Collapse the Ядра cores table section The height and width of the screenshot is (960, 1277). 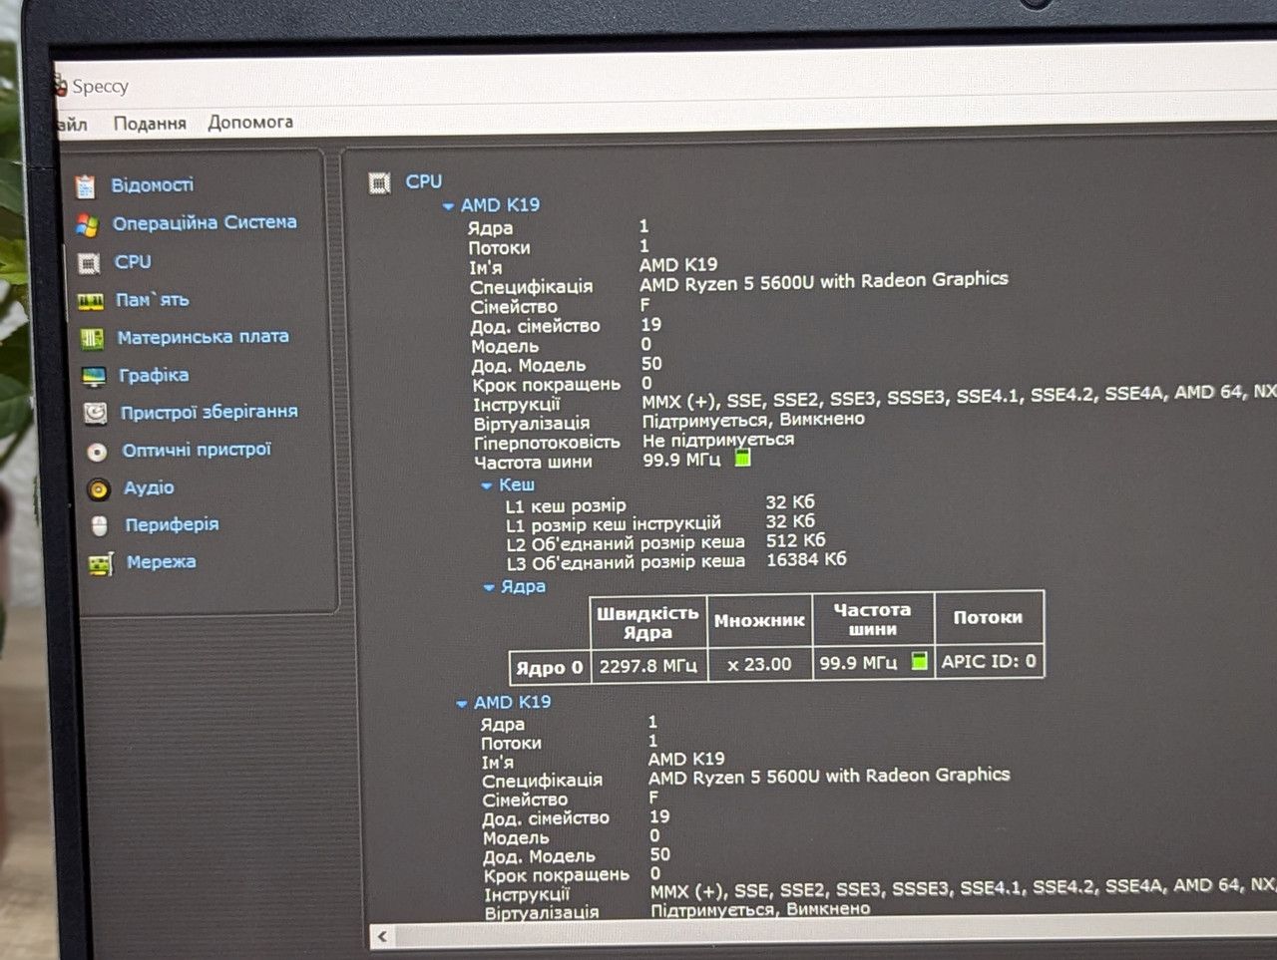489,588
